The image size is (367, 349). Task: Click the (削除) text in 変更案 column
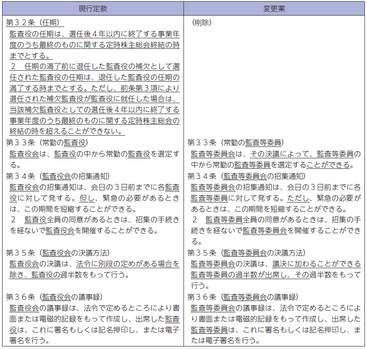[202, 22]
